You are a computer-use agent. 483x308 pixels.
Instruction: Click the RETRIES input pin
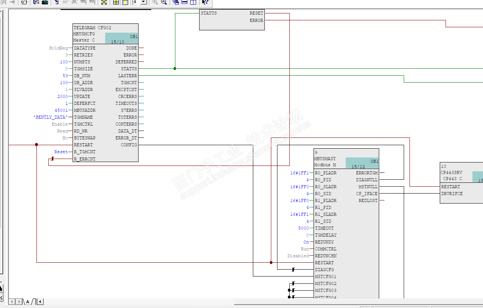click(x=83, y=55)
